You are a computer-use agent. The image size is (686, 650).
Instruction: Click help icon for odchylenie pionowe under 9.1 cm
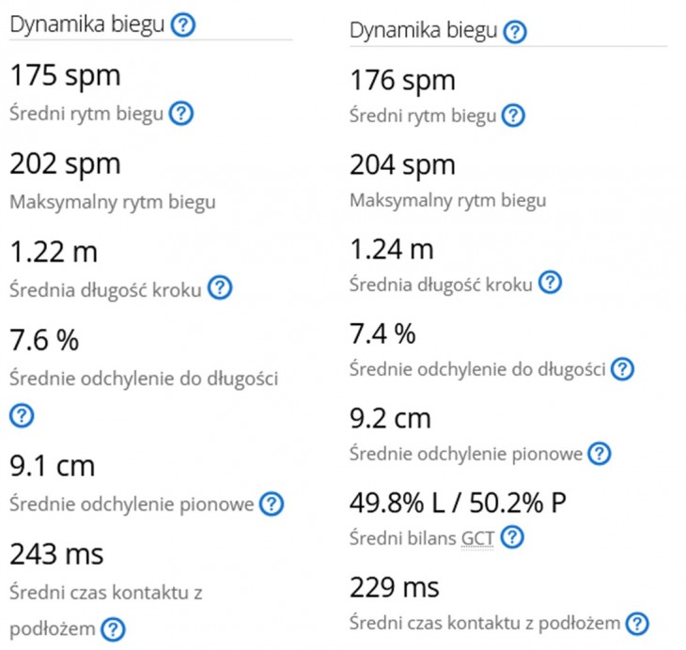point(272,503)
